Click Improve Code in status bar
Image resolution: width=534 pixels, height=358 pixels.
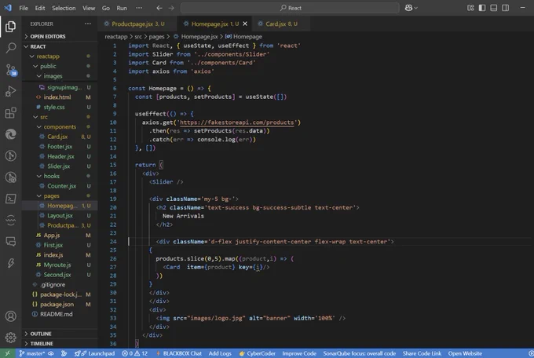pos(299,353)
